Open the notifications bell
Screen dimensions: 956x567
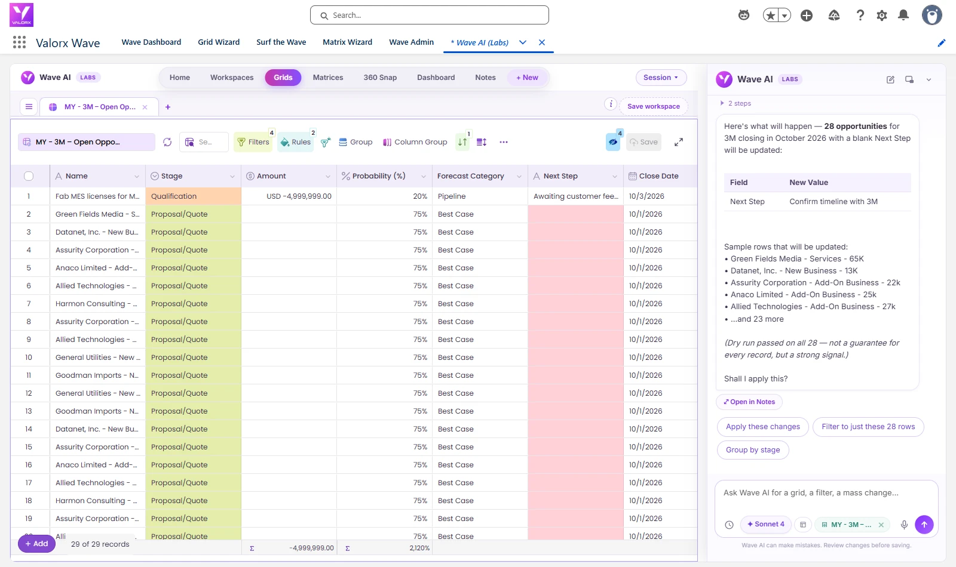pos(903,16)
